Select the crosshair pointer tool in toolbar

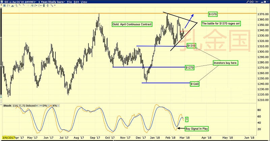click(16, 5)
